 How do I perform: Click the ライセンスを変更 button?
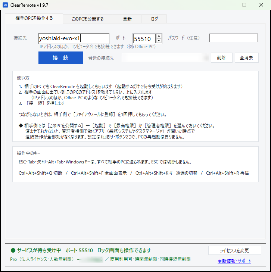[x=234, y=250]
